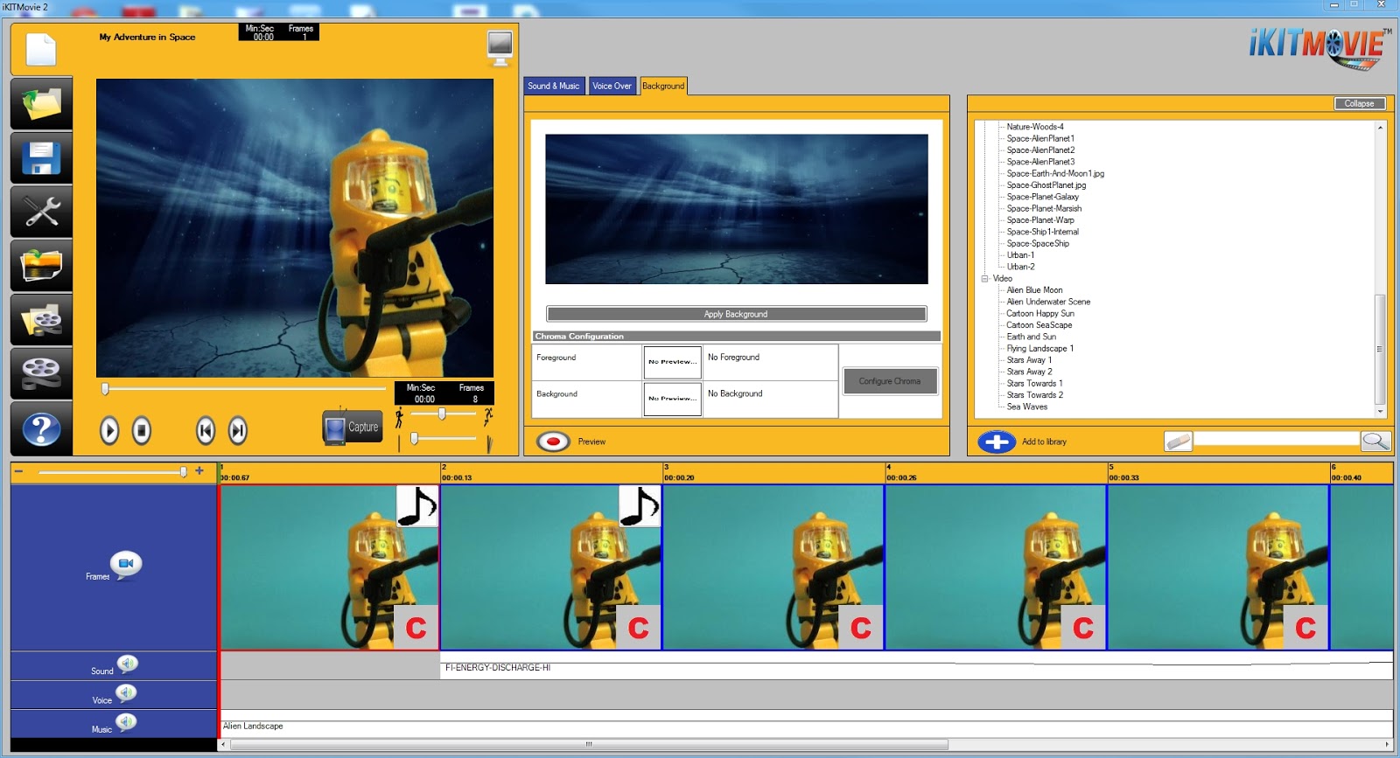Clear the library search with the eraser icon
This screenshot has height=758, width=1400.
[1178, 442]
